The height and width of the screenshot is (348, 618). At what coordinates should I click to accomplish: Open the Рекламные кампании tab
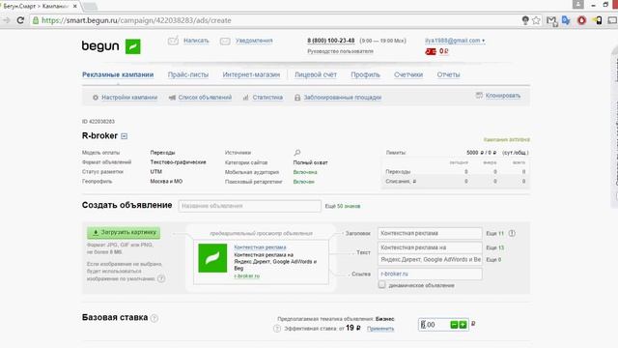[118, 74]
